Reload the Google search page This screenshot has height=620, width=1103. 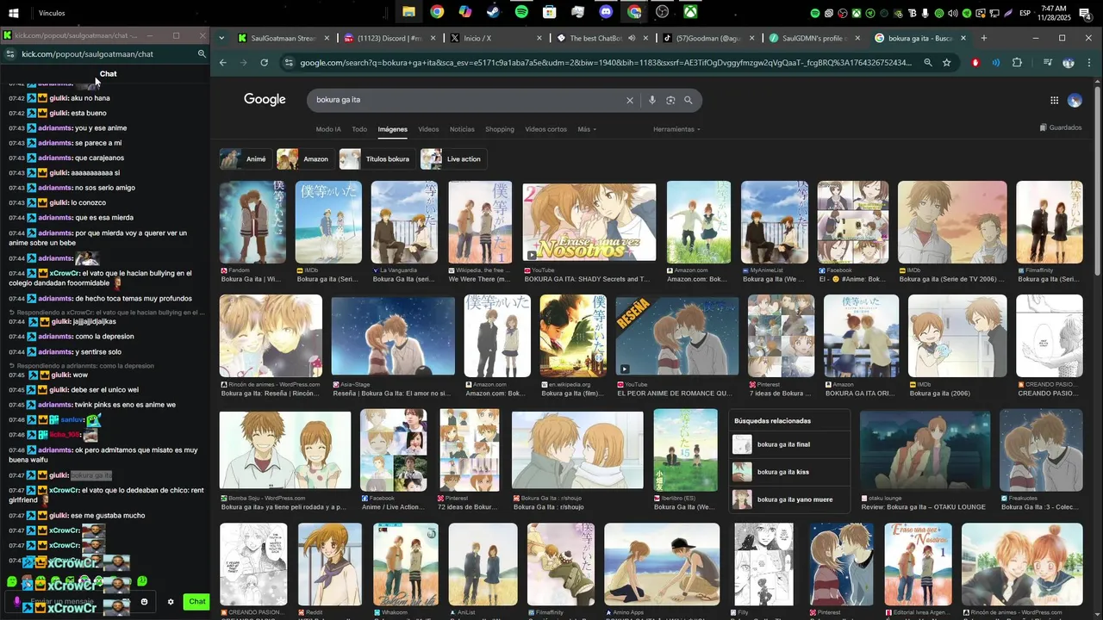point(264,63)
